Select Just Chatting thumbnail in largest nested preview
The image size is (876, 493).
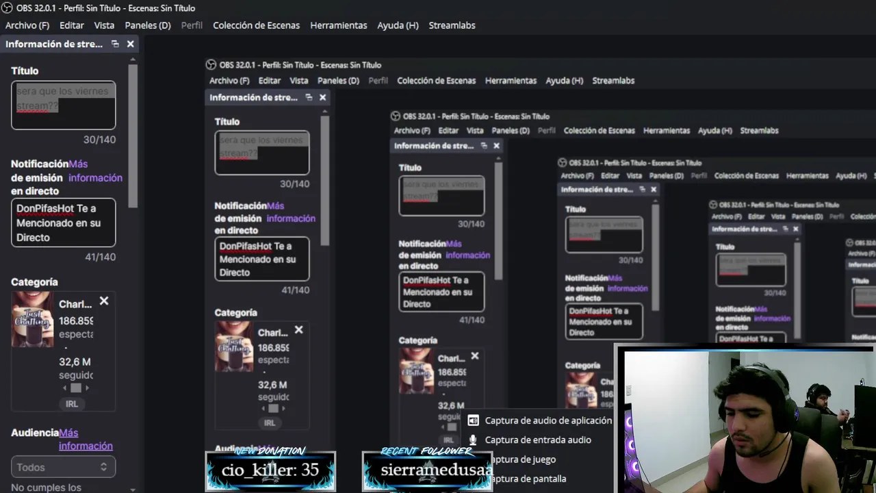point(234,346)
